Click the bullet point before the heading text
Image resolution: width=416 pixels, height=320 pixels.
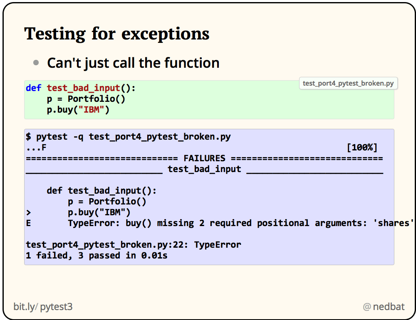(37, 62)
